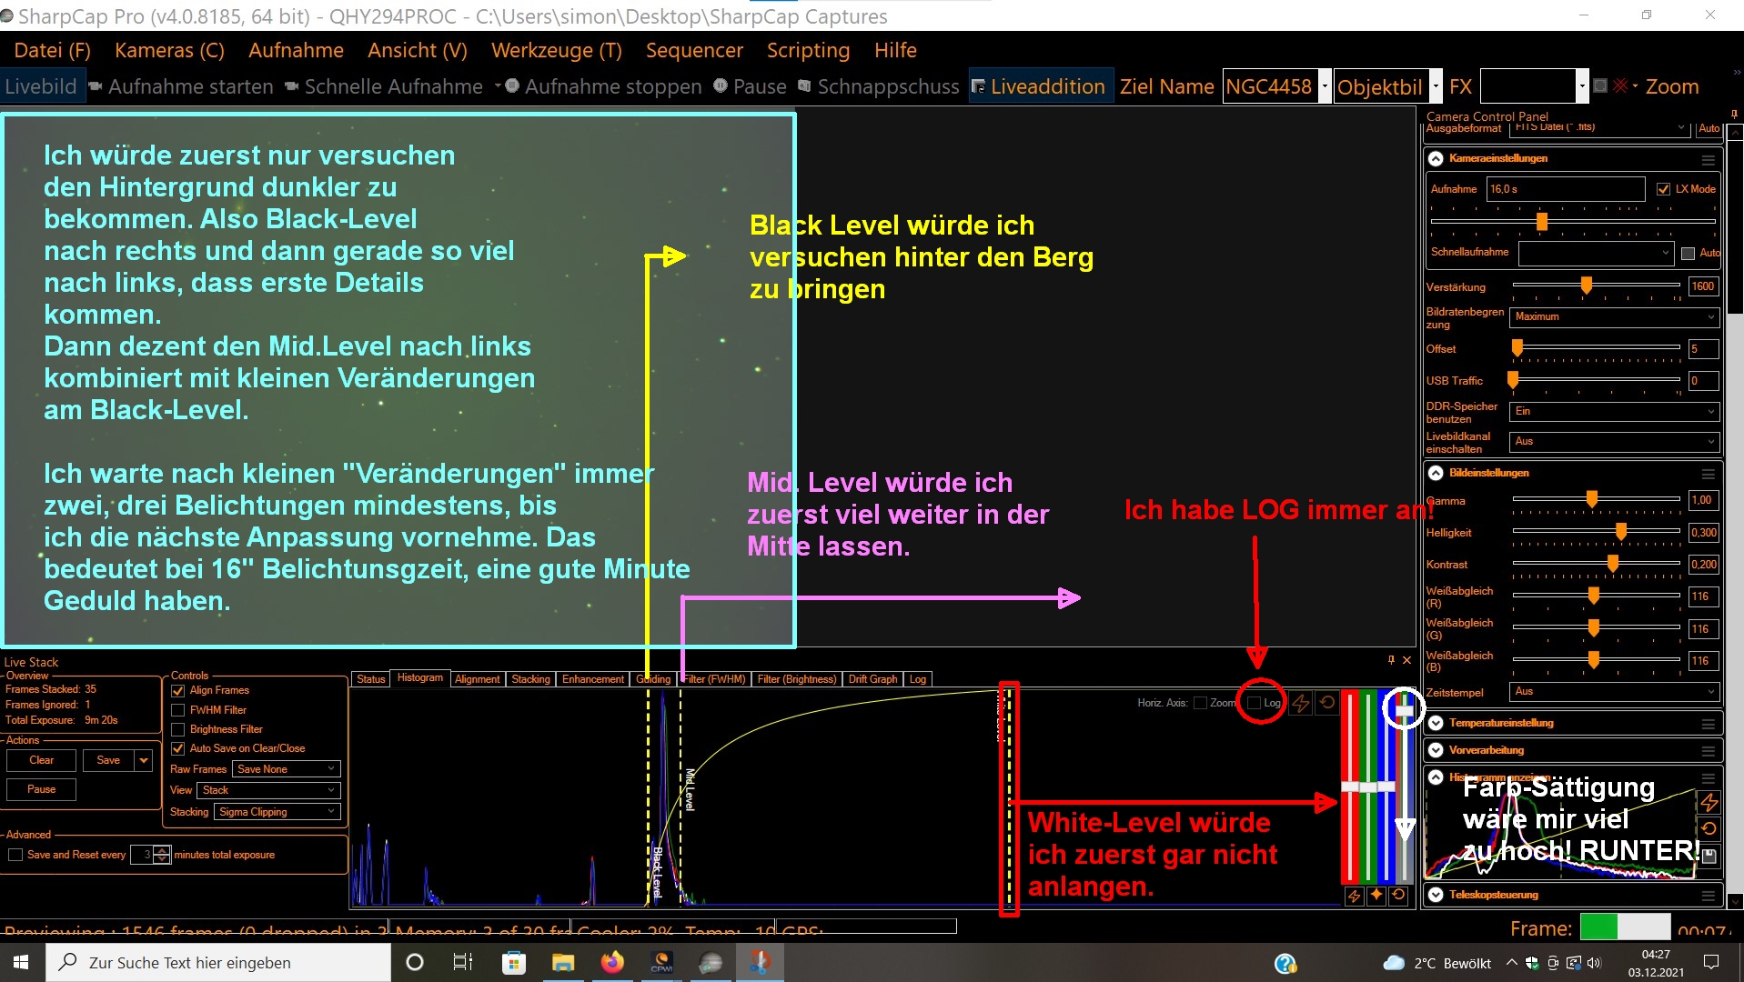Click Pause in the top toolbar

click(751, 86)
